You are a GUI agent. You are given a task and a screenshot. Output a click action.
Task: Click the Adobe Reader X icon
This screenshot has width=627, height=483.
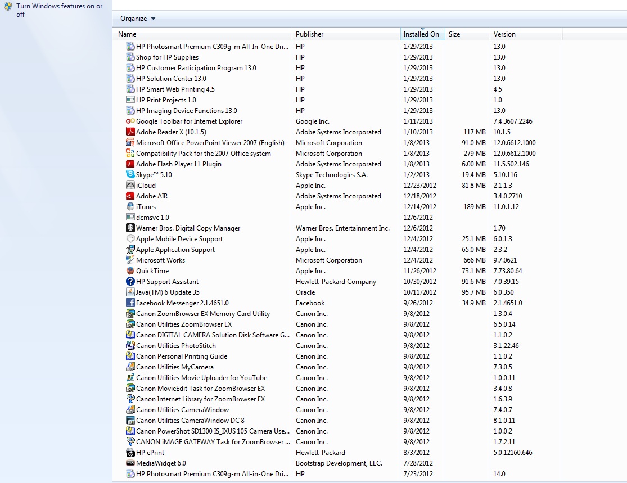point(130,132)
